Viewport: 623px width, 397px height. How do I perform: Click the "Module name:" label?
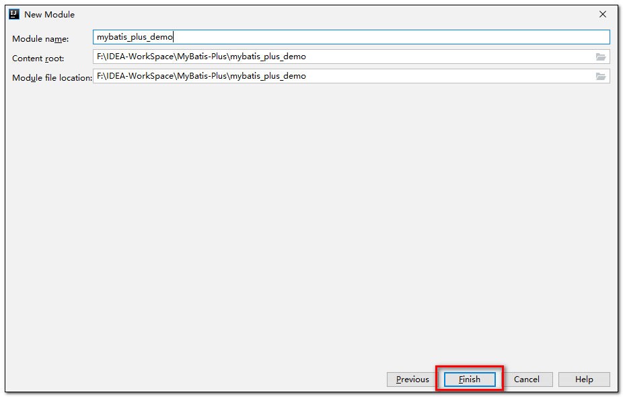click(x=40, y=39)
